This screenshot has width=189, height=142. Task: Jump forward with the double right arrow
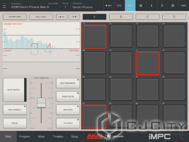[173, 6]
